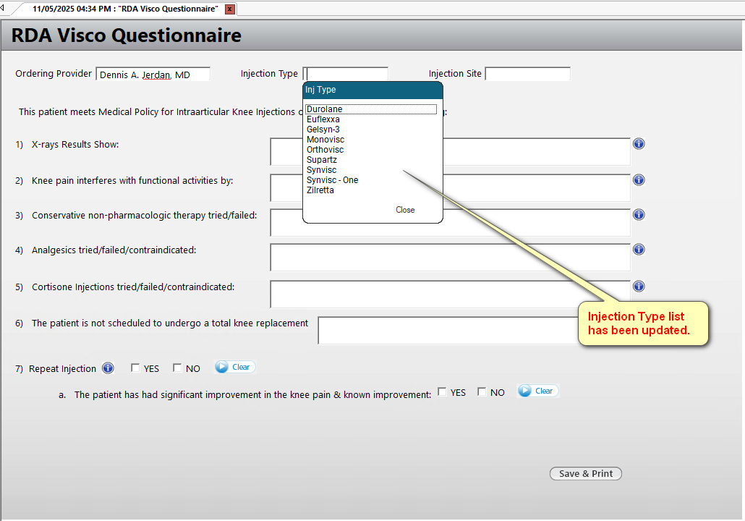The image size is (745, 521).
Task: Switch to the RDA Visco Questionnaire tab
Action: point(125,9)
